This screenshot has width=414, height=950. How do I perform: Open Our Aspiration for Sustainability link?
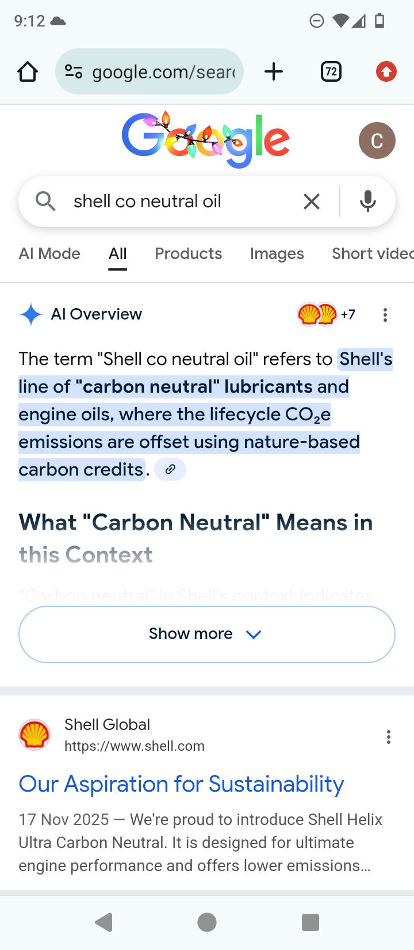click(x=181, y=784)
